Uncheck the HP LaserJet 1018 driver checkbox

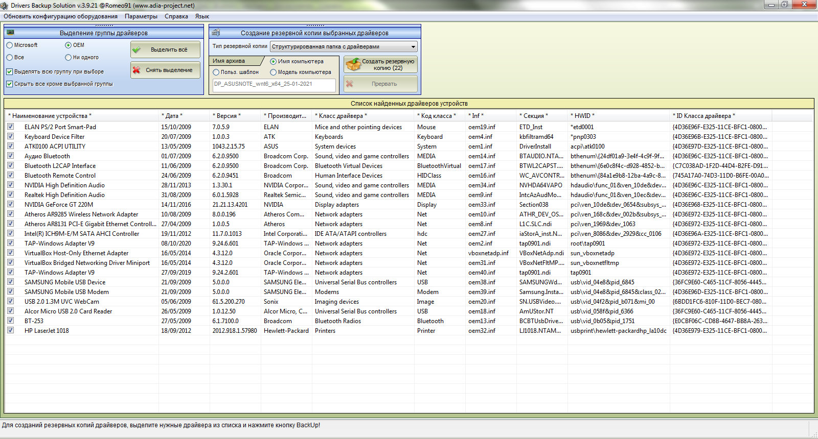click(x=10, y=330)
